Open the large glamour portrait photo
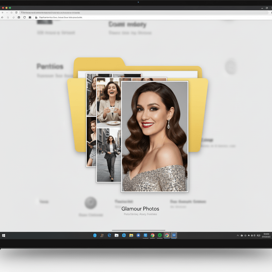Screen dimensions: 272x272 (155, 137)
